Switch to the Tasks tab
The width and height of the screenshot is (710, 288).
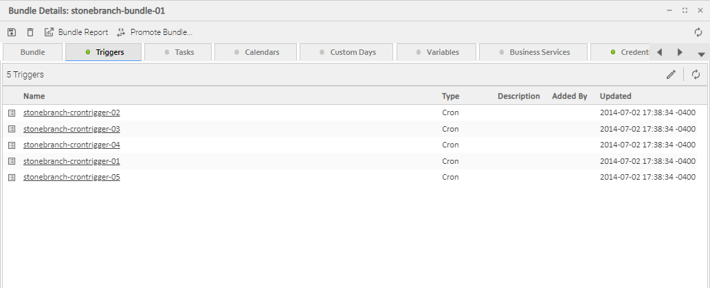click(179, 52)
